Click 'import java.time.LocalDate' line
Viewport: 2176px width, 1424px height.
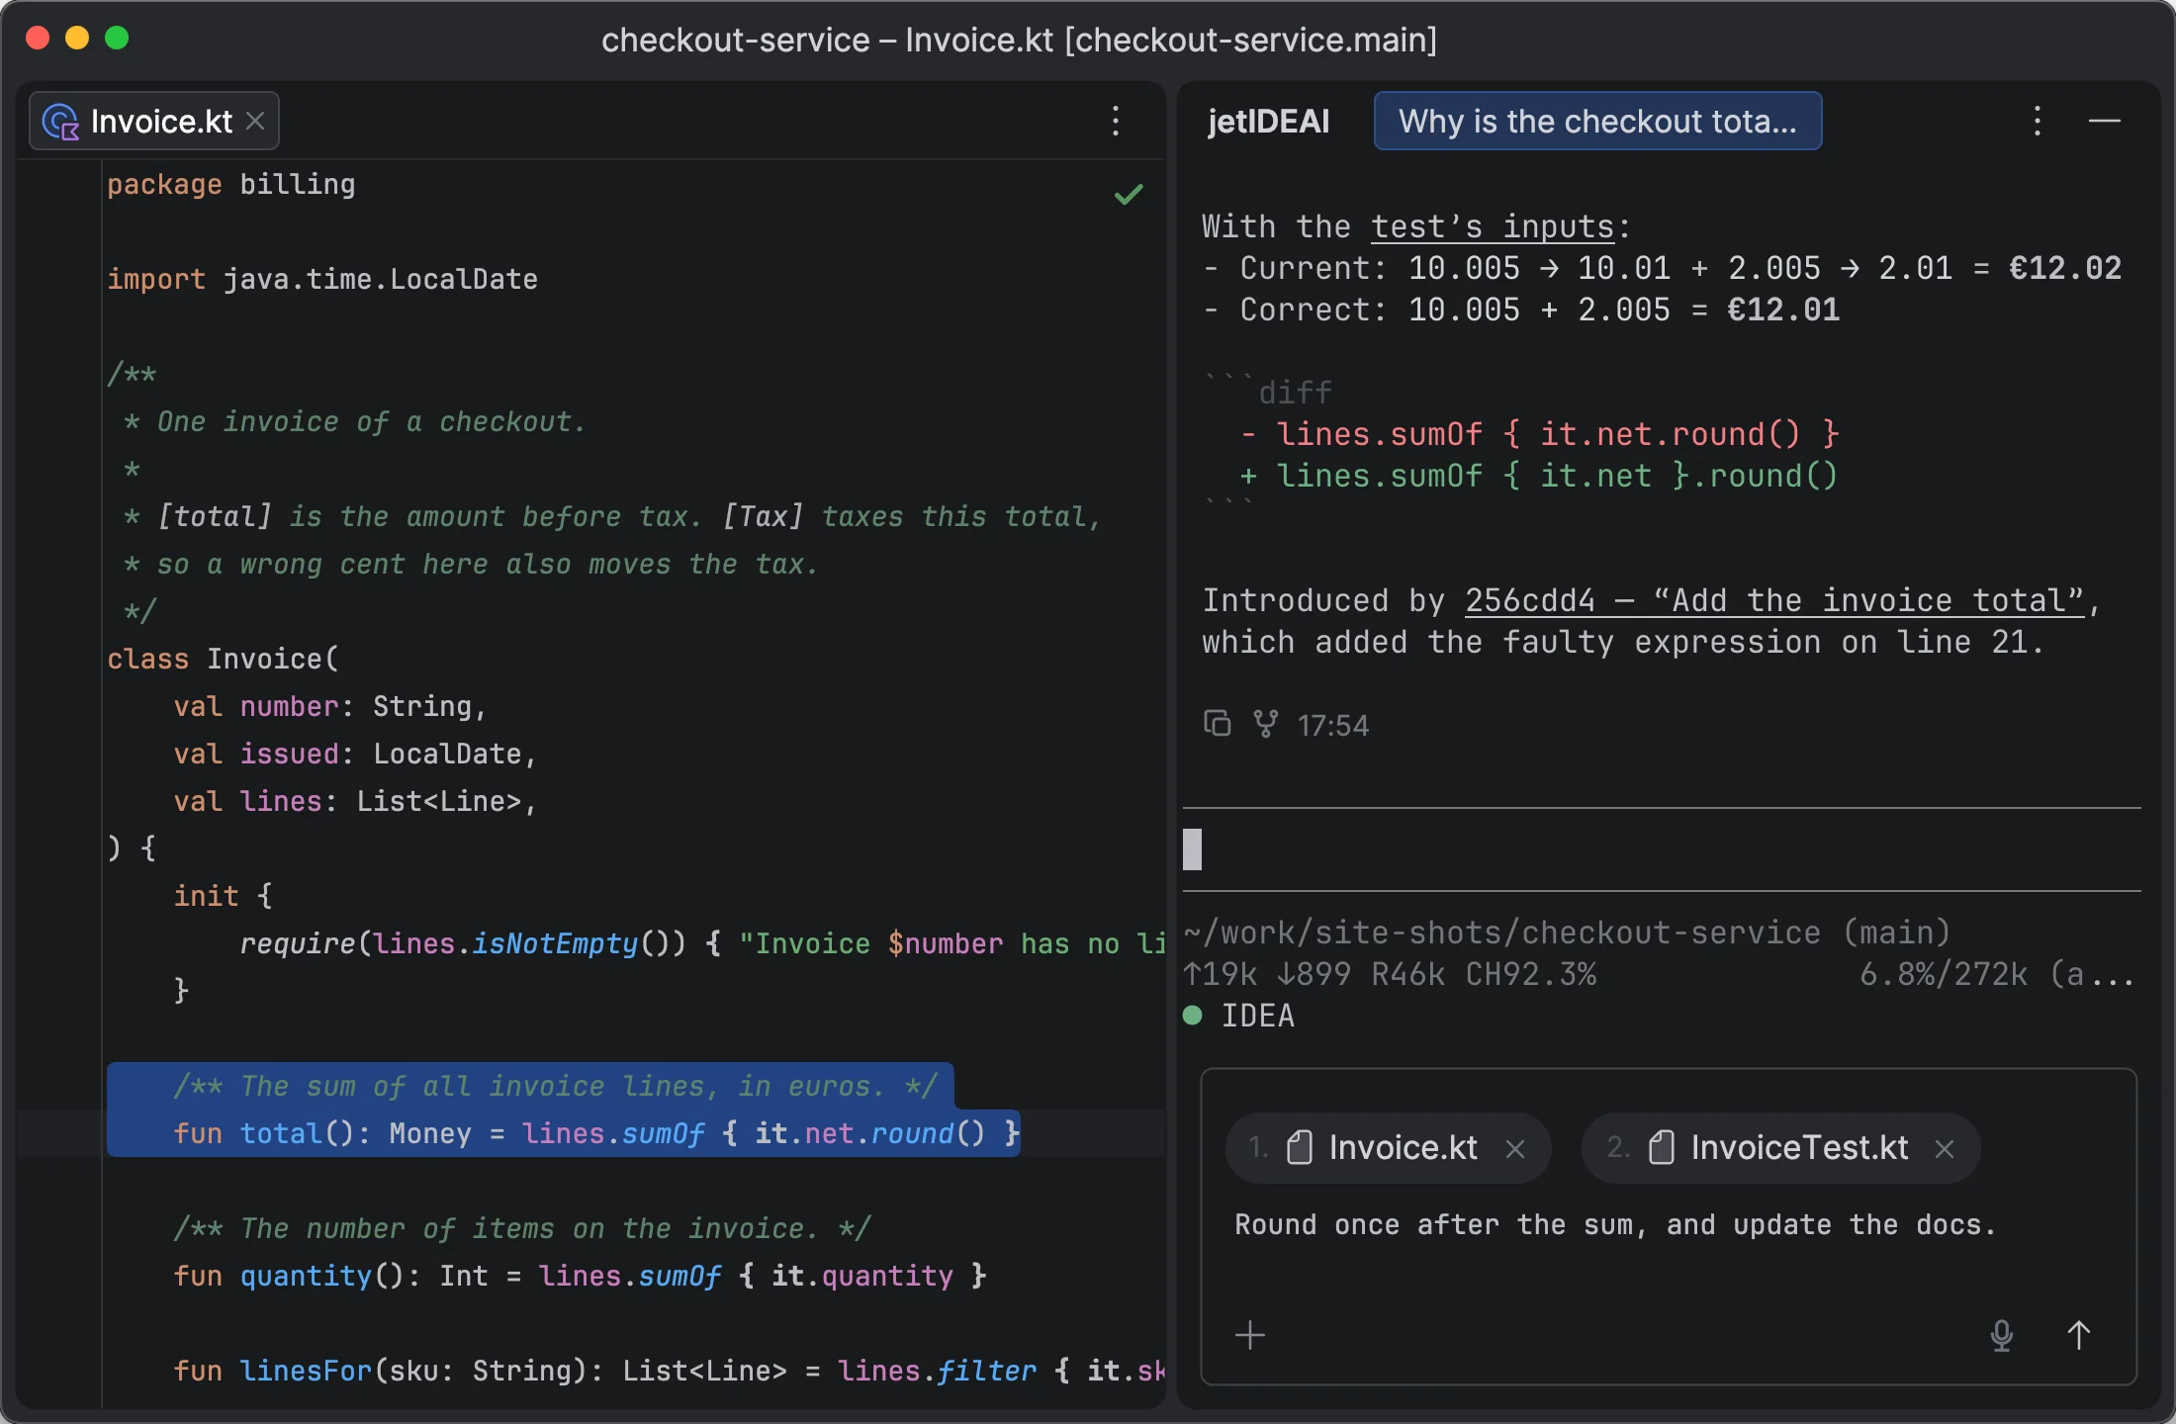click(x=322, y=279)
